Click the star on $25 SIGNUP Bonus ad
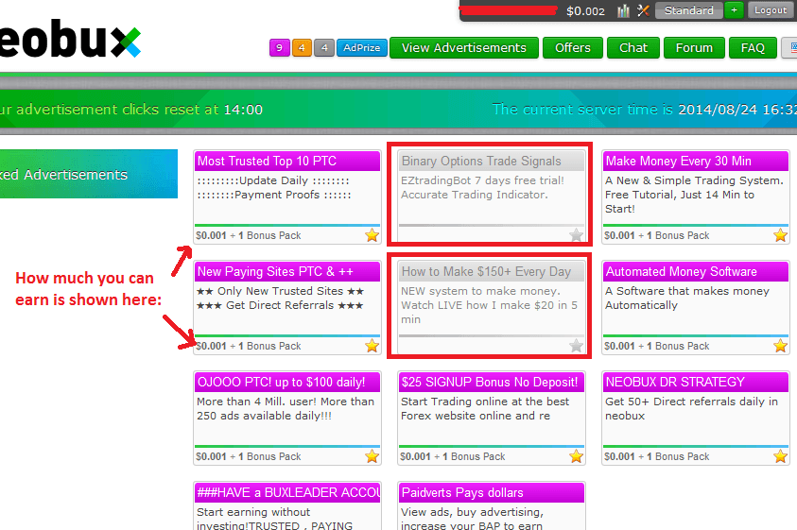The image size is (797, 530). 576,456
